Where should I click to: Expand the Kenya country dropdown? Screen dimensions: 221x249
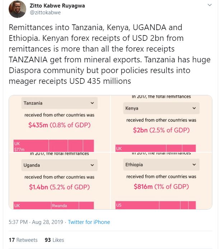(x=161, y=108)
